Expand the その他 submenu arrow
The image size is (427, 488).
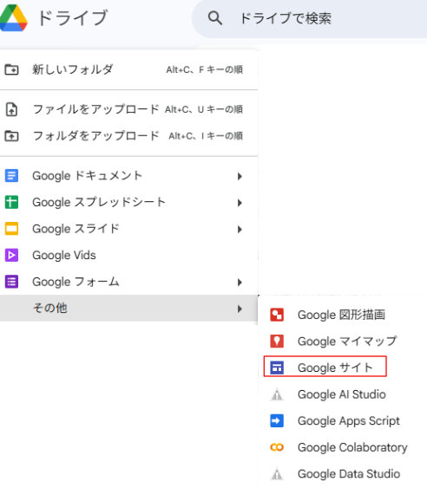point(240,309)
